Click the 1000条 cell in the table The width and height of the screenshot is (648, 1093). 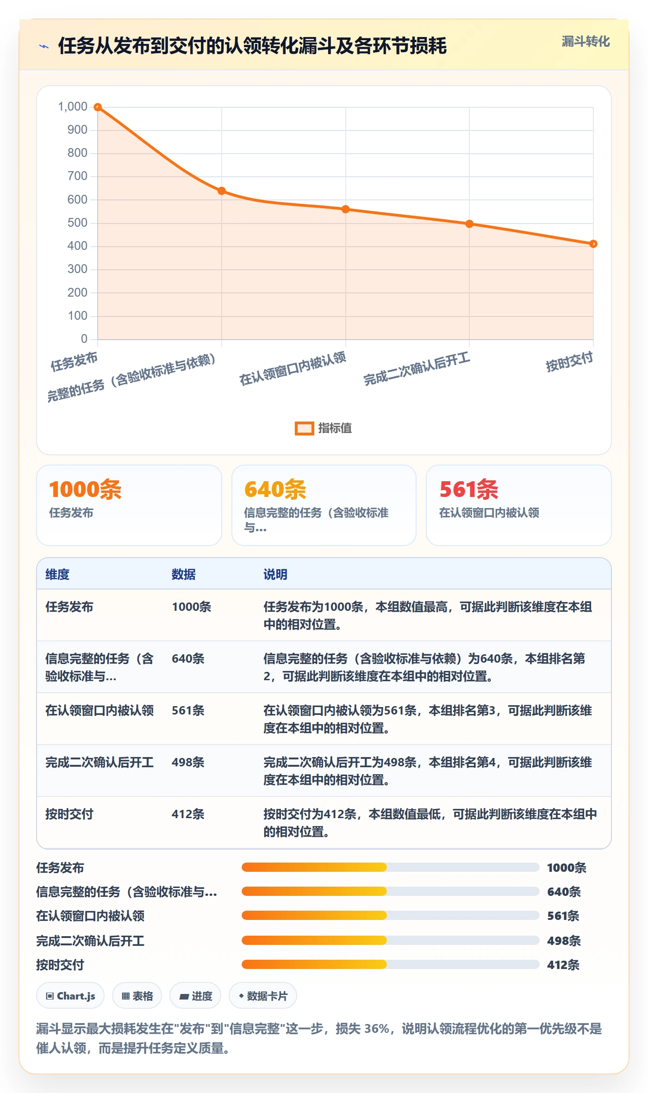(x=192, y=607)
